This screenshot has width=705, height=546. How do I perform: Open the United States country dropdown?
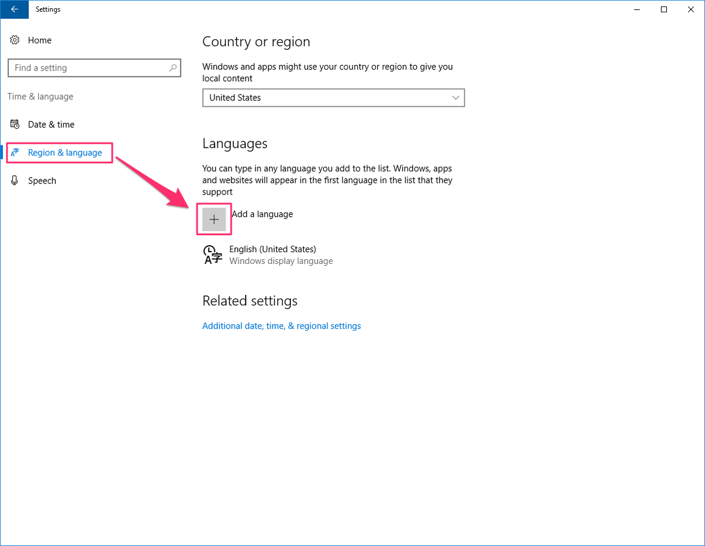(x=333, y=97)
